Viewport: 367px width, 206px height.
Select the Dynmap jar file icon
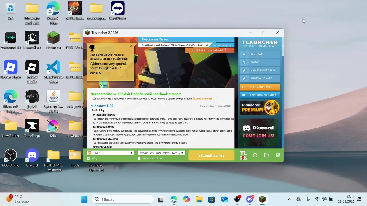click(x=53, y=101)
